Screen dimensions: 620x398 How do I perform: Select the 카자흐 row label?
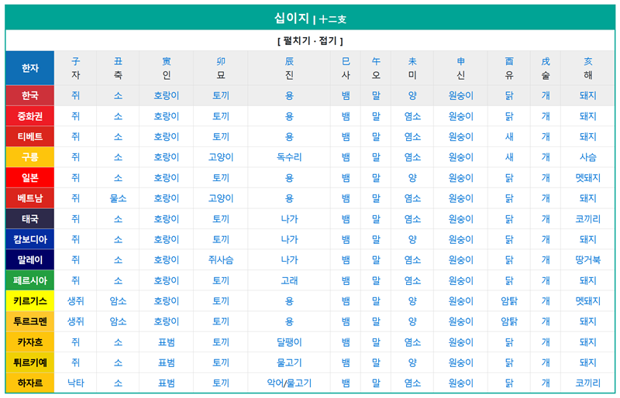[x=30, y=342]
